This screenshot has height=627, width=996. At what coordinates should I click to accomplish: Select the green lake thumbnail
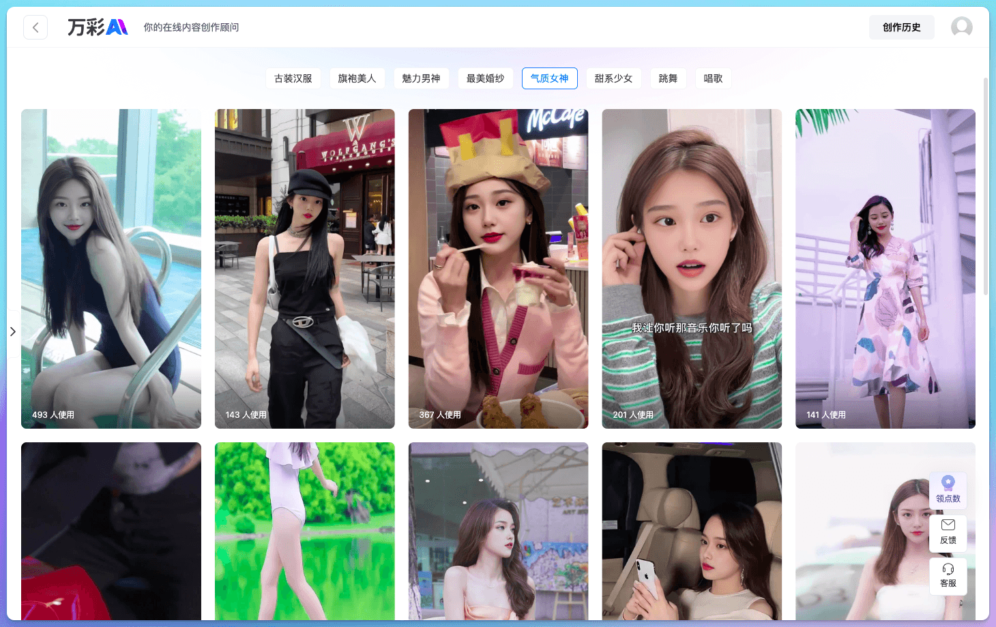(x=305, y=531)
